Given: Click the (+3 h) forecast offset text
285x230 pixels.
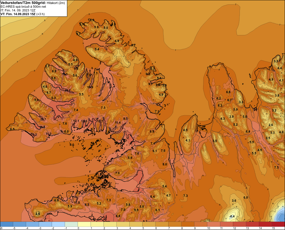Looking at the screenshot, I should tap(40, 14).
